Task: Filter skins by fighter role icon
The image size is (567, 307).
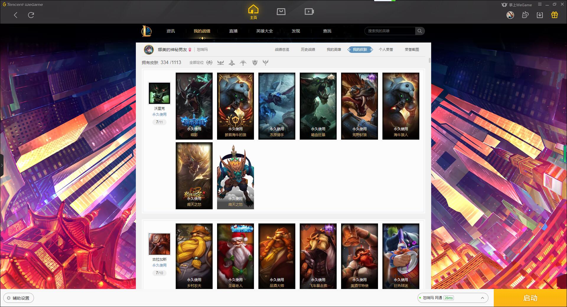Action: click(x=209, y=63)
